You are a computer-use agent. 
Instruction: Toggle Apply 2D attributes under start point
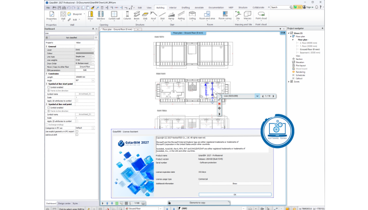[x=77, y=101]
